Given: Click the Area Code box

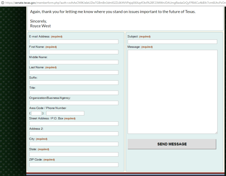Looking at the screenshot, I should 36,113.
